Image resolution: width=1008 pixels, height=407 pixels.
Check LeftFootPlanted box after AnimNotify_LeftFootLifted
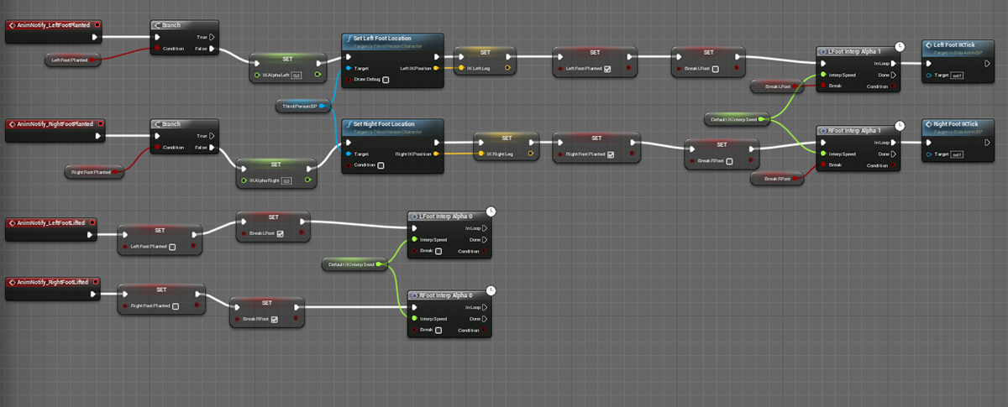172,247
